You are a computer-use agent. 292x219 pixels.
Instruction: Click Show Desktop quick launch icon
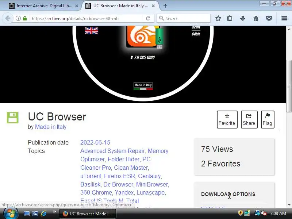point(26,214)
